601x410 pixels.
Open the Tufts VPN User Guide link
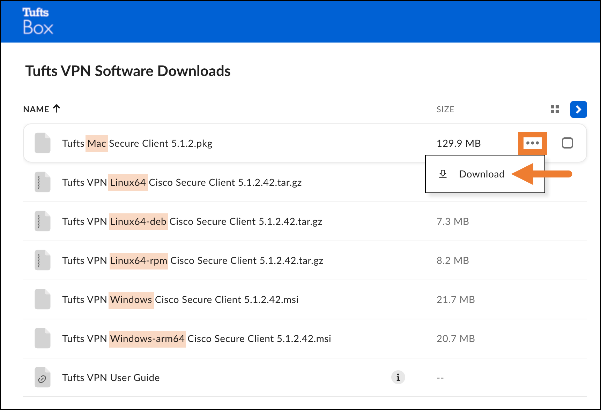tap(111, 378)
